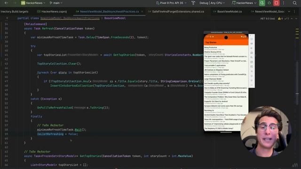The width and height of the screenshot is (301, 169).
Task: Click the [RelayCommand] attribute on line 34
Action: [36, 24]
